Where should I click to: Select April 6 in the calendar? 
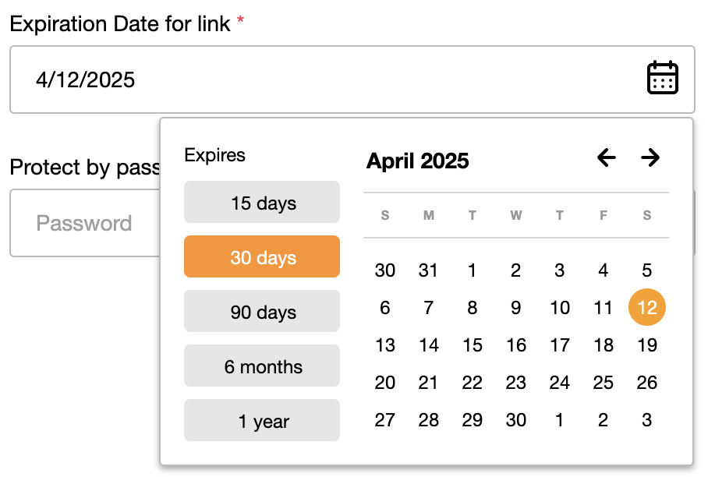click(x=384, y=308)
